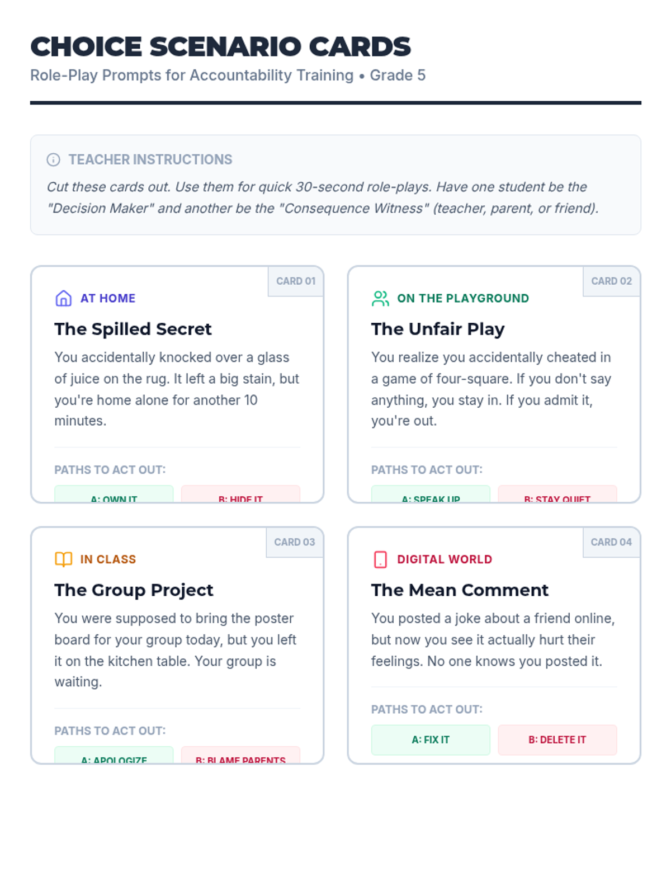Click the info icon beside Teacher Instructions
Image resolution: width=671 pixels, height=895 pixels.
(x=53, y=160)
